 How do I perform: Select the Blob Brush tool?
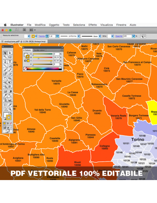[x=5, y=74]
